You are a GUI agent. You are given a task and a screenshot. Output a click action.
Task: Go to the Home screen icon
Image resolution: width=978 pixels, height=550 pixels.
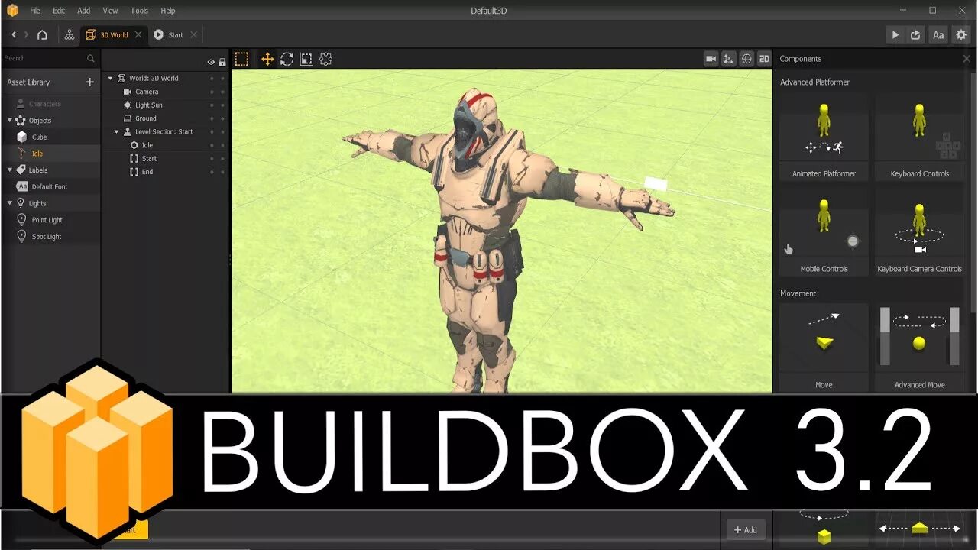point(42,34)
